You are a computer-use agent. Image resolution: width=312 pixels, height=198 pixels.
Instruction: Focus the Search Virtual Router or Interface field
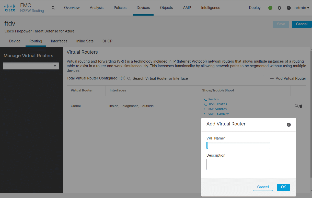(x=195, y=78)
